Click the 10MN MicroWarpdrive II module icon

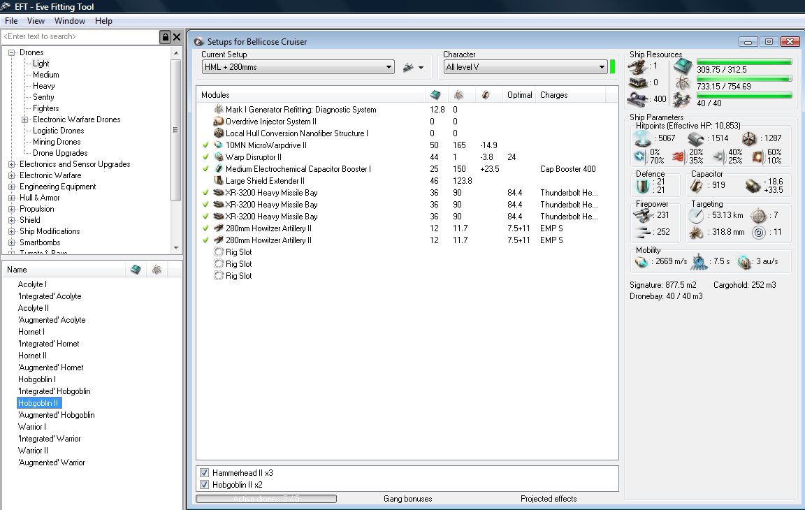(x=219, y=145)
